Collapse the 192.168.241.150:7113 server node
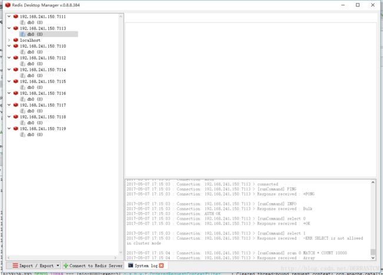This screenshot has height=275, width=383. point(9,28)
